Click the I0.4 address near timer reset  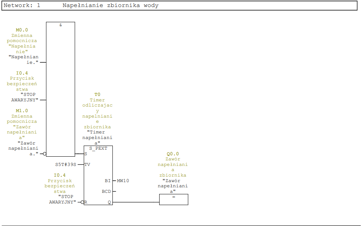[59, 175]
